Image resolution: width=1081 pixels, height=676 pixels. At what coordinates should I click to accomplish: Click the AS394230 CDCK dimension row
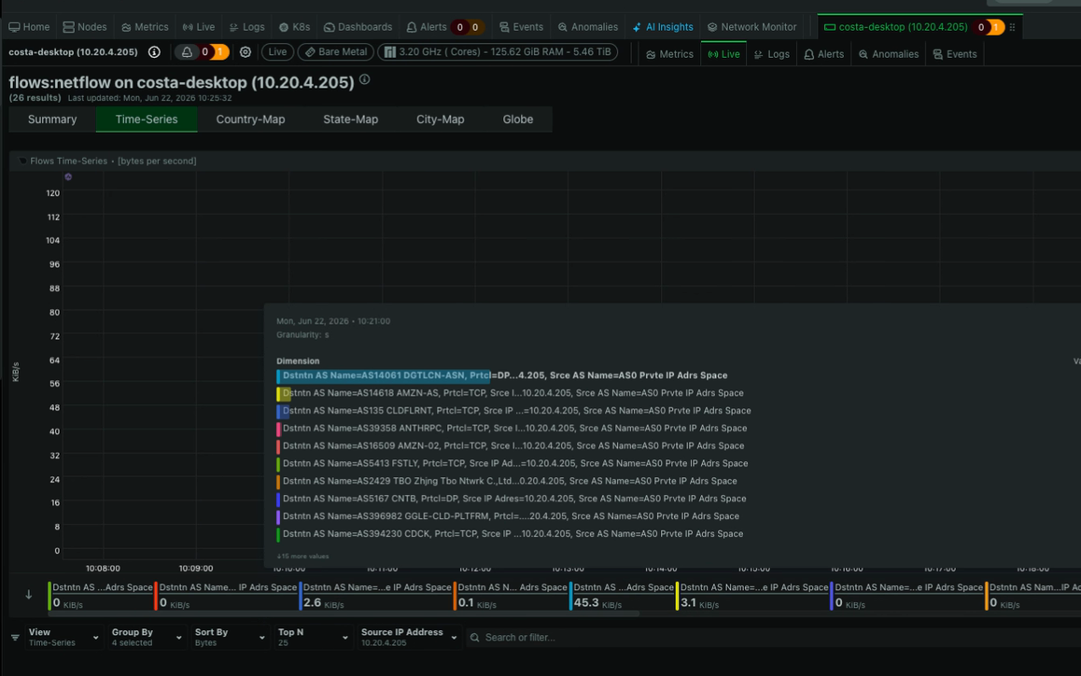coord(511,534)
